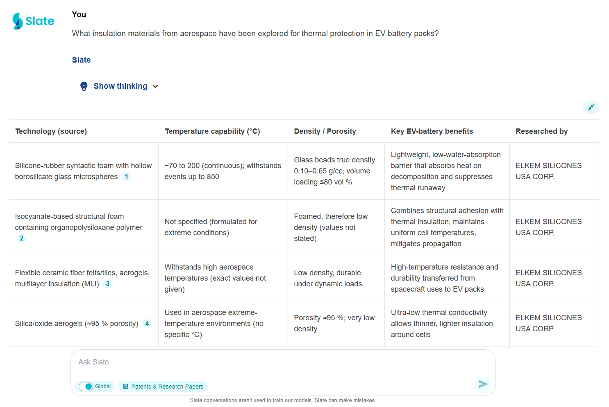Open citation reference 3 badge

(108, 284)
